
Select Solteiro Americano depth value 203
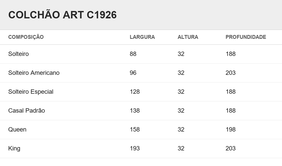(x=230, y=73)
